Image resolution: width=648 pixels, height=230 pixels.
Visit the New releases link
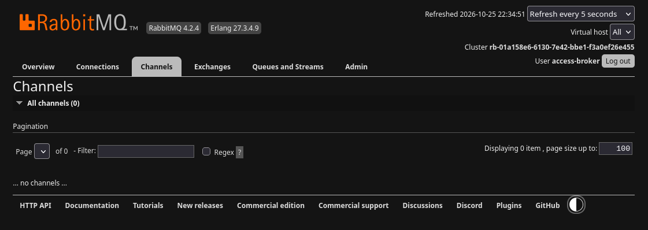[x=200, y=205]
